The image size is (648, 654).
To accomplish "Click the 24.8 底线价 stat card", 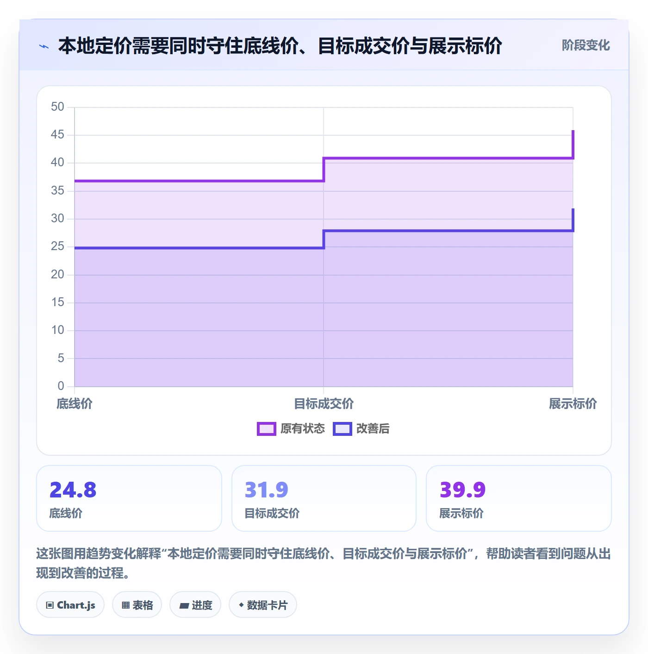I will pyautogui.click(x=129, y=498).
